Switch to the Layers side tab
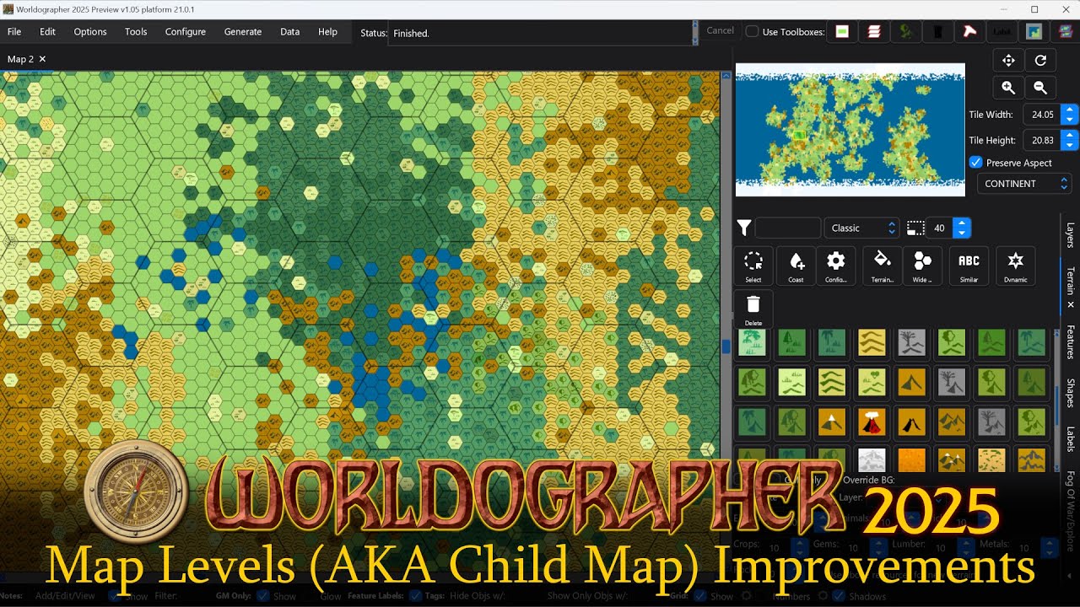The width and height of the screenshot is (1080, 607). tap(1070, 235)
